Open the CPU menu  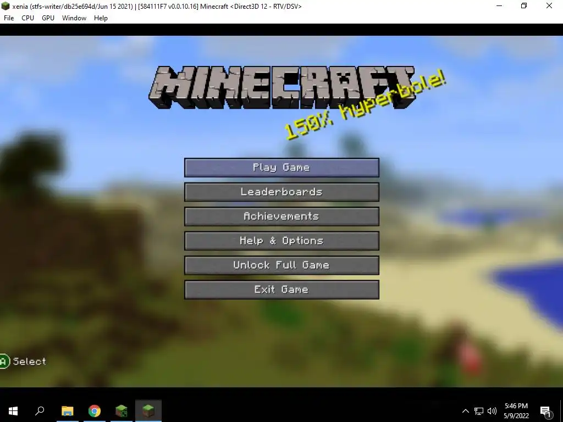(x=27, y=18)
